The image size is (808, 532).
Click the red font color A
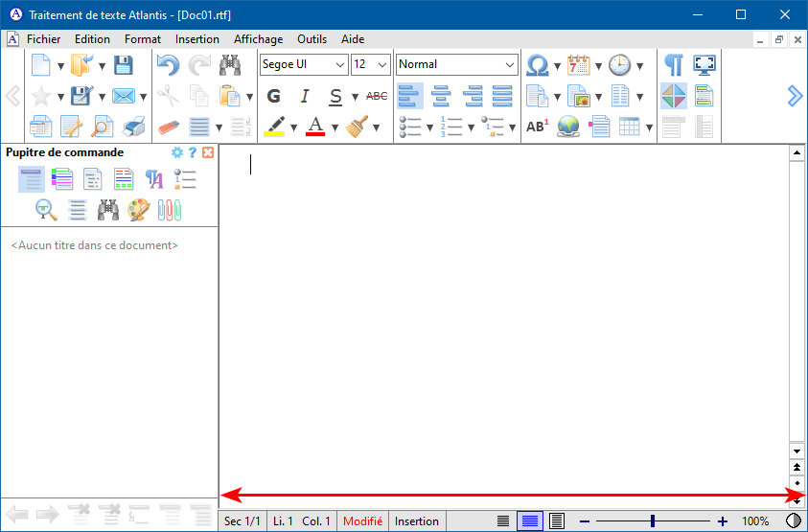coord(314,127)
